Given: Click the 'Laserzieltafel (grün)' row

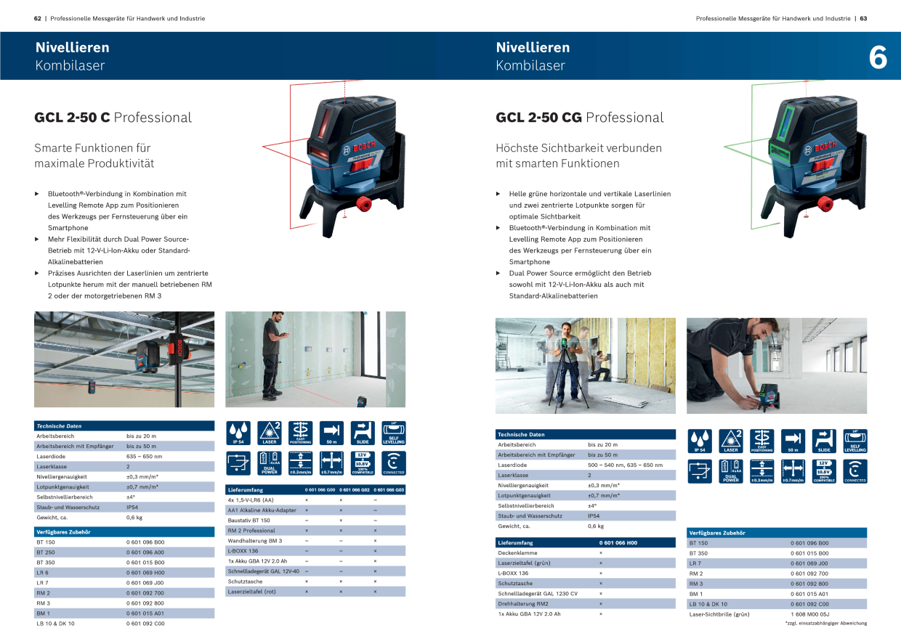Looking at the screenshot, I should (586, 563).
